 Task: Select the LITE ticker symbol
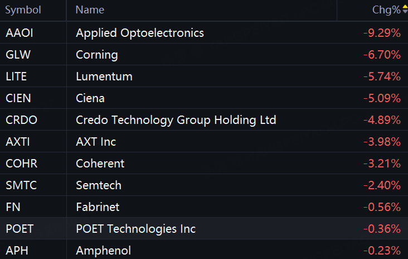point(16,76)
